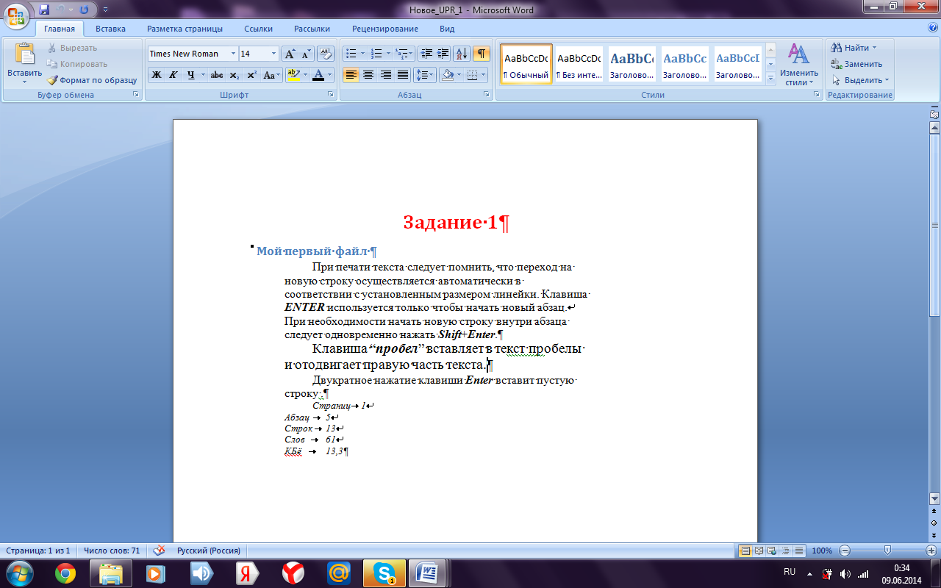This screenshot has height=588, width=941.
Task: Click the Paste (Вставить) icon
Action: (25, 54)
